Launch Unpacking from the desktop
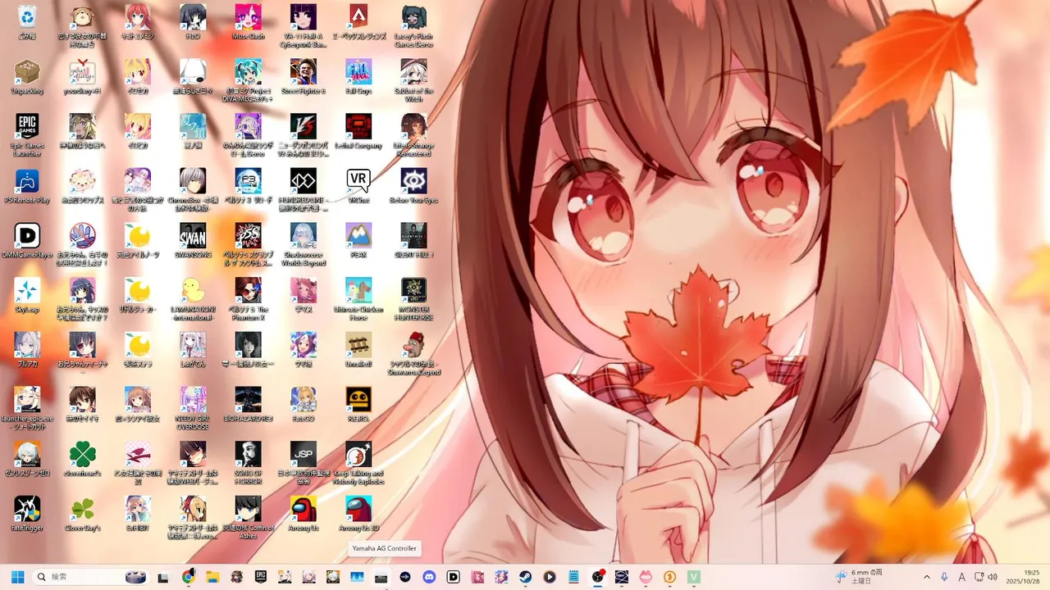Image resolution: width=1050 pixels, height=590 pixels. pos(27,72)
